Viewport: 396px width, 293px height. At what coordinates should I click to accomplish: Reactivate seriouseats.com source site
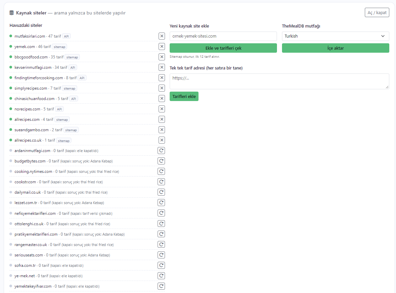[161, 255]
